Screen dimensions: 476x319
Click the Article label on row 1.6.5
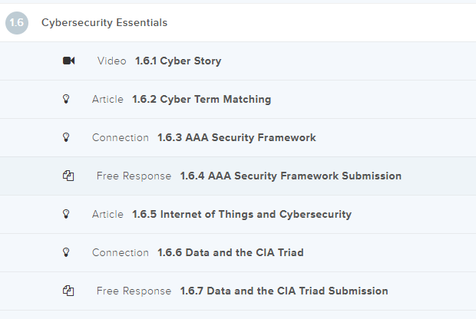(x=107, y=215)
